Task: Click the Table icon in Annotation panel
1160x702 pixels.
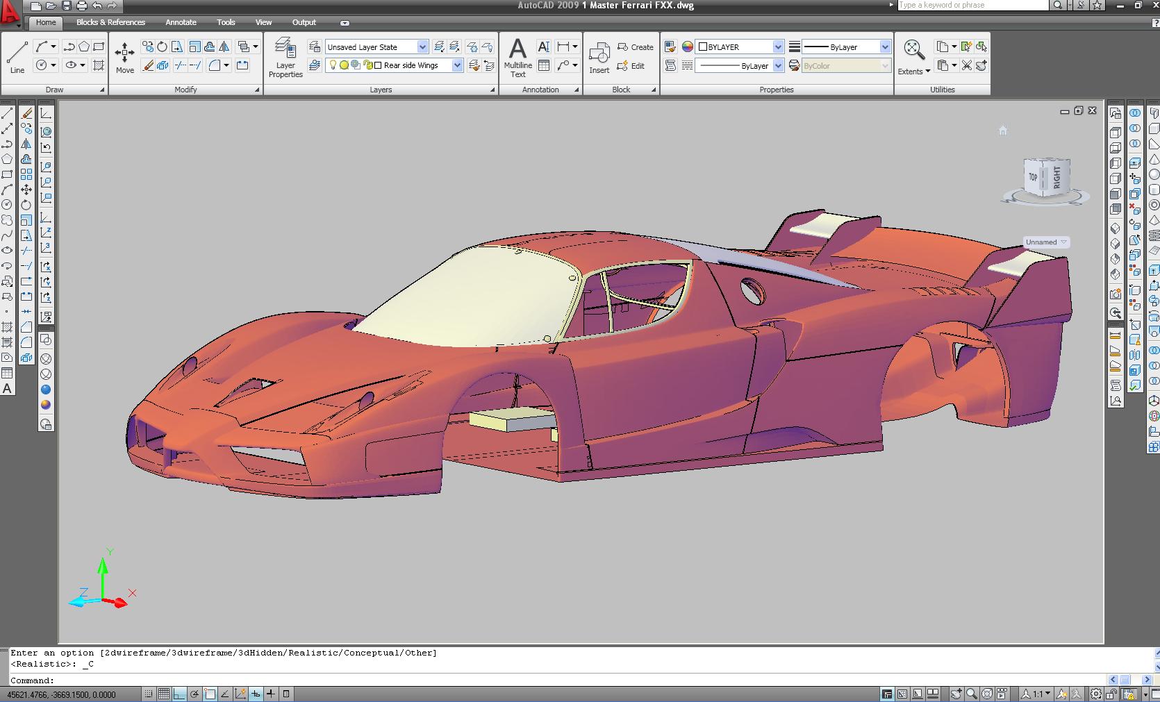Action: click(x=544, y=65)
